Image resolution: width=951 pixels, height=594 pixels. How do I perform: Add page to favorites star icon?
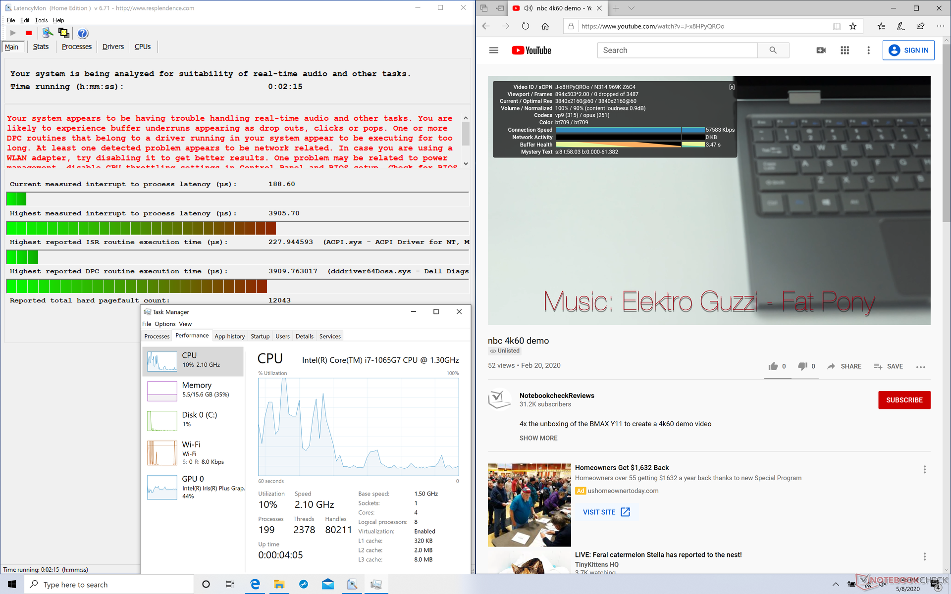853,26
